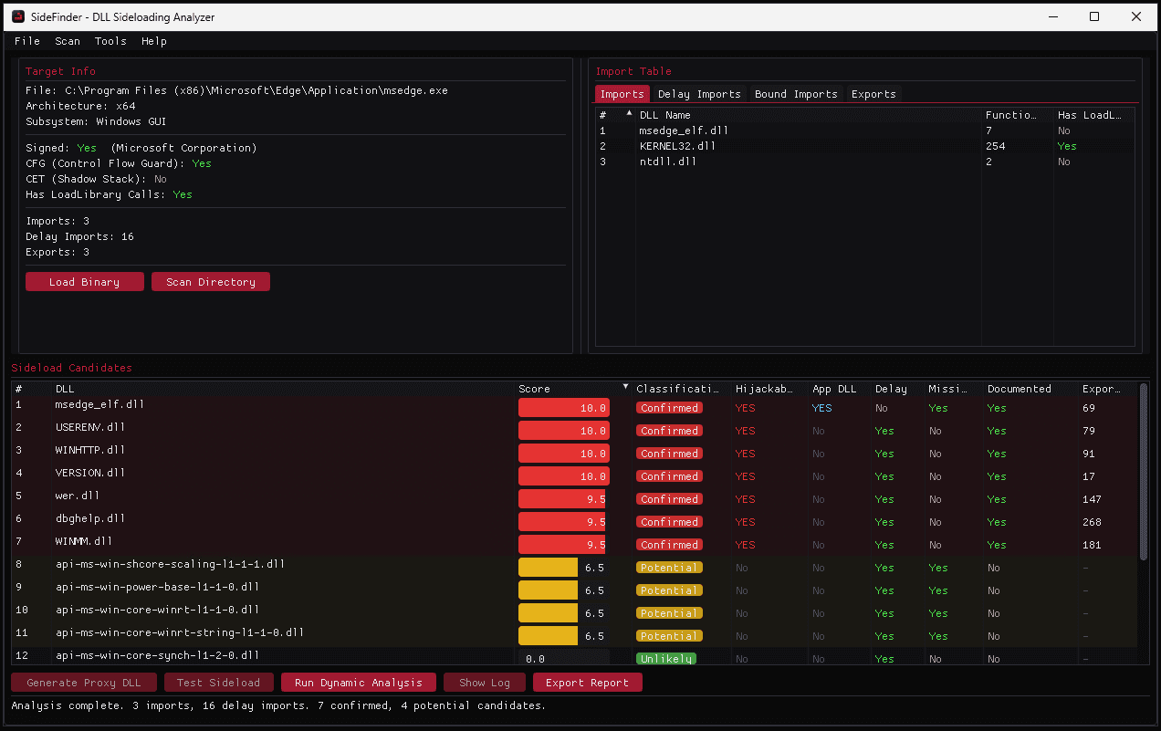The image size is (1161, 731).
Task: Open the Help menu
Action: [x=154, y=41]
